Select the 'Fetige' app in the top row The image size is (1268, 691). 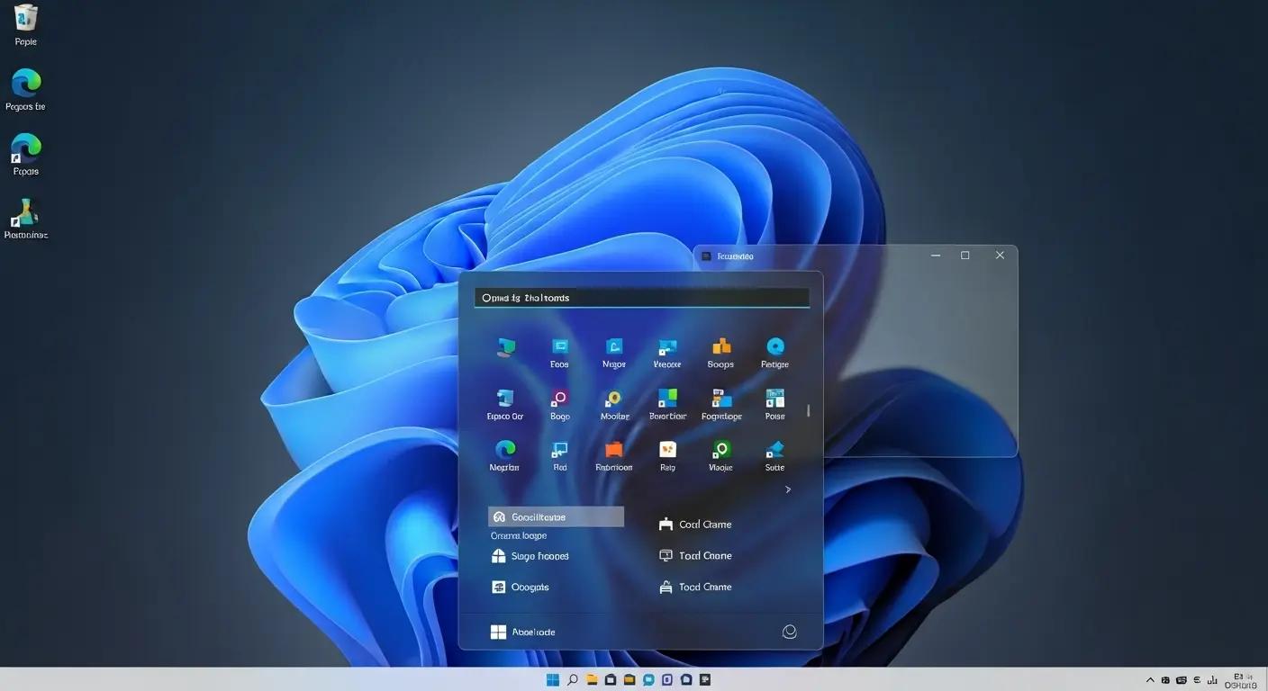(774, 346)
